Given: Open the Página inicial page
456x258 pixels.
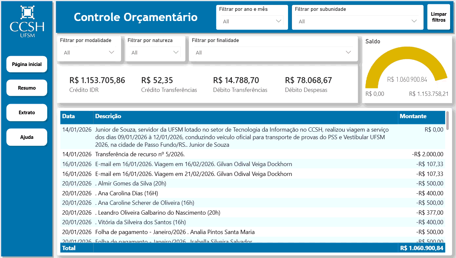Looking at the screenshot, I should (x=27, y=64).
